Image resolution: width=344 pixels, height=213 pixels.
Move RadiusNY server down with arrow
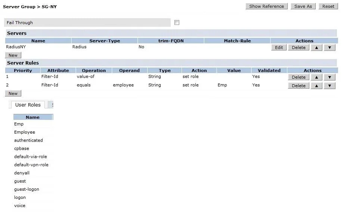(329, 47)
